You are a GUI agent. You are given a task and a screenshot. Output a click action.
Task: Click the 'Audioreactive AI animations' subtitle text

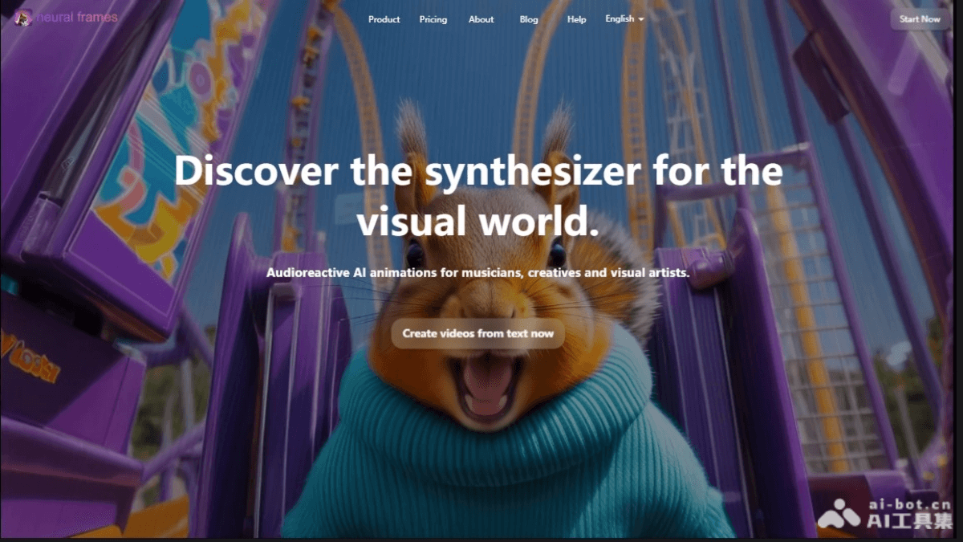478,273
